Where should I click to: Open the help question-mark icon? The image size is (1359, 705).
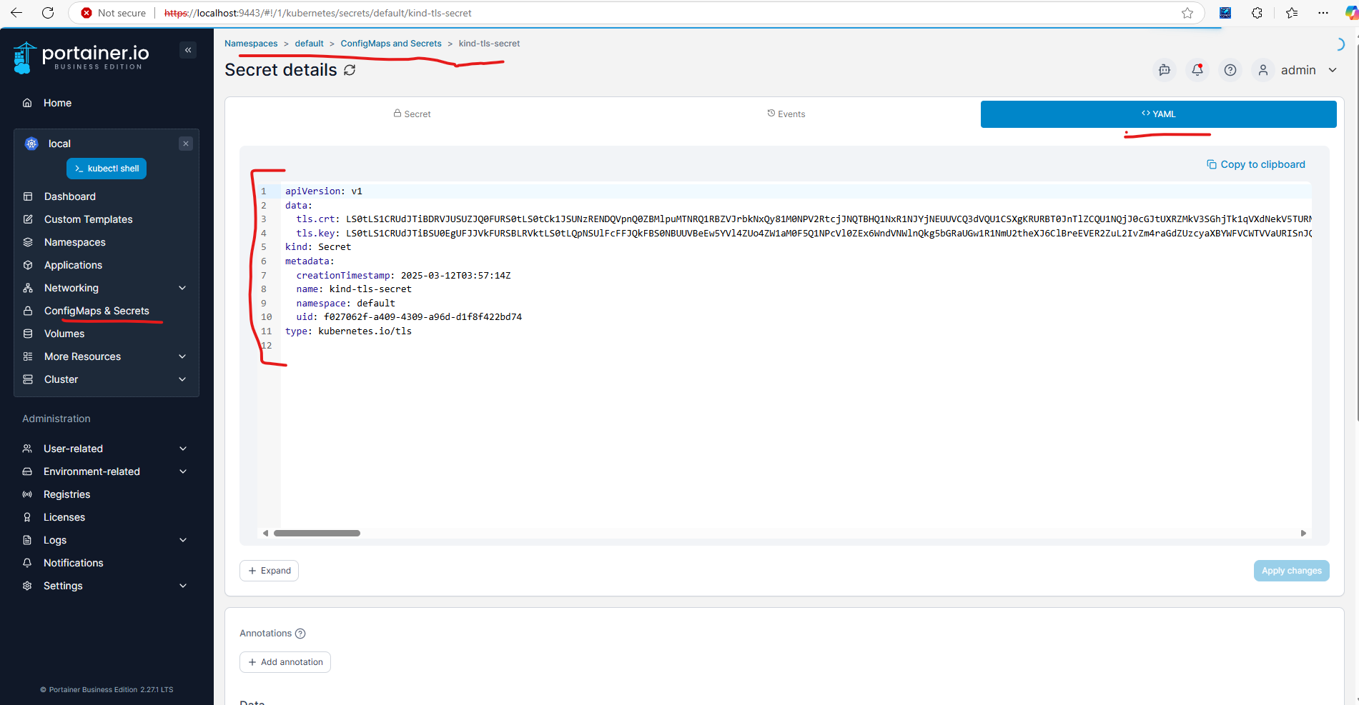[x=1230, y=70]
